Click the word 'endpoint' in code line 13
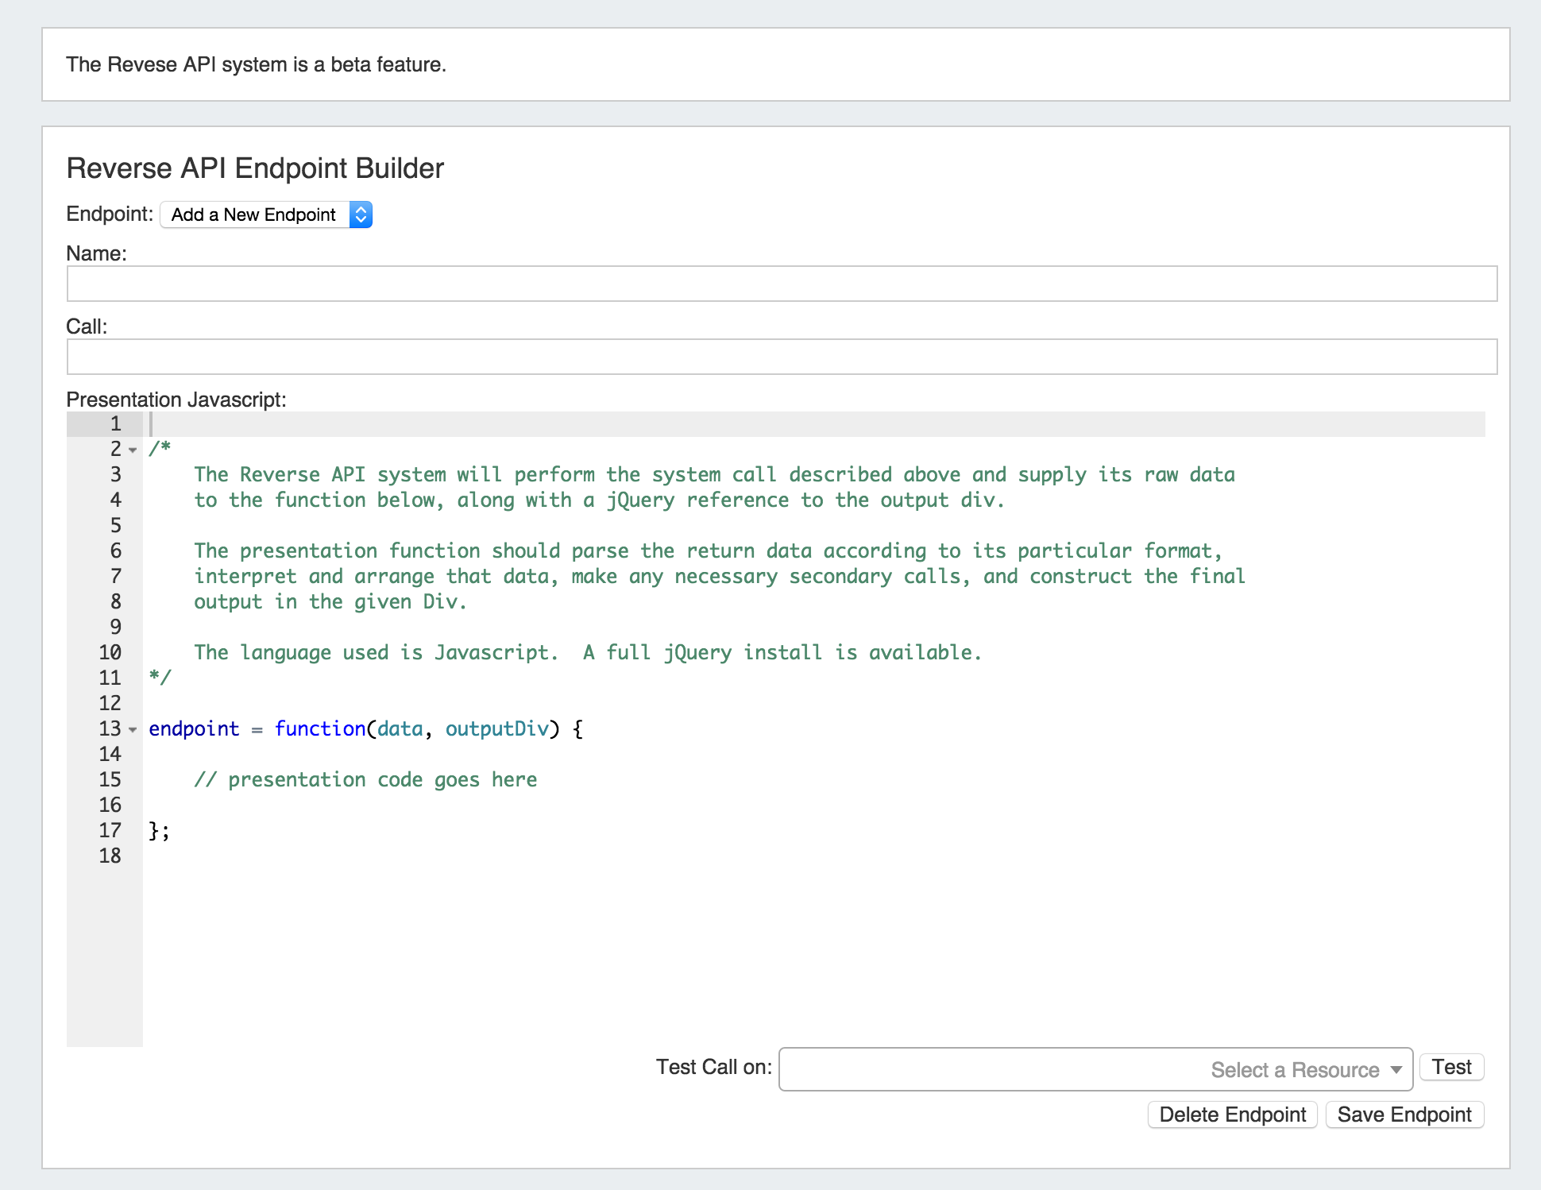1541x1190 pixels. coord(194,729)
